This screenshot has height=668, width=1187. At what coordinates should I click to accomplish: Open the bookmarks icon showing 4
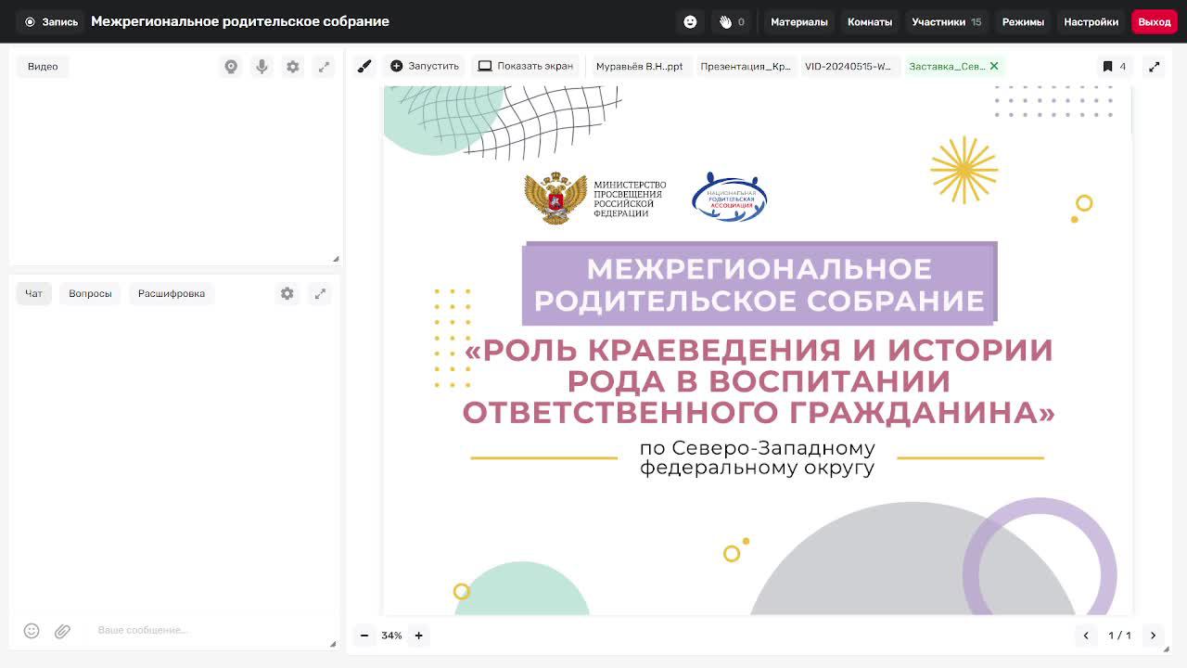coord(1114,66)
